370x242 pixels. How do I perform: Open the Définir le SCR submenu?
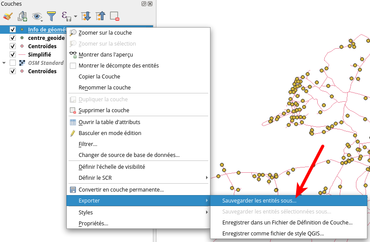coord(138,178)
